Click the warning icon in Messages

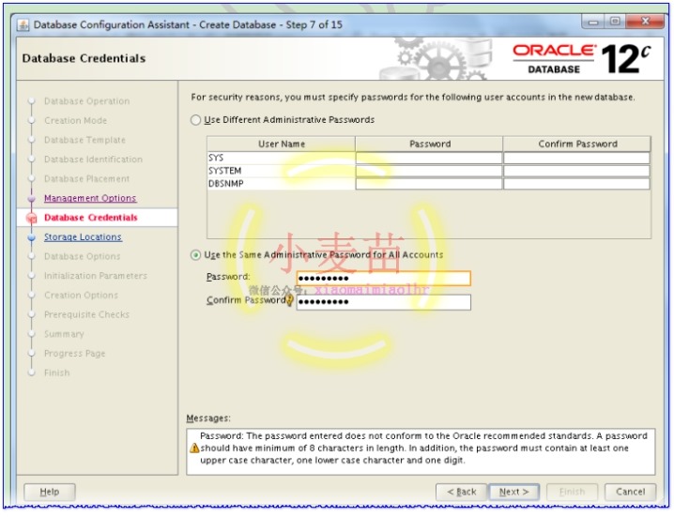coord(194,449)
